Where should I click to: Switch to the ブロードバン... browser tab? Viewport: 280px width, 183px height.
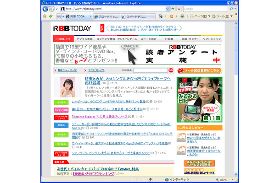click(x=107, y=17)
